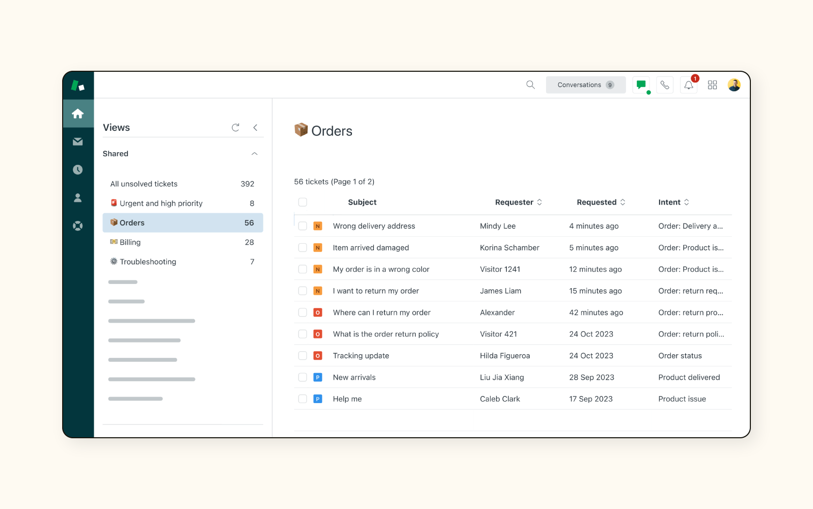Click the green chat bubble icon
Image resolution: width=813 pixels, height=509 pixels.
point(641,85)
